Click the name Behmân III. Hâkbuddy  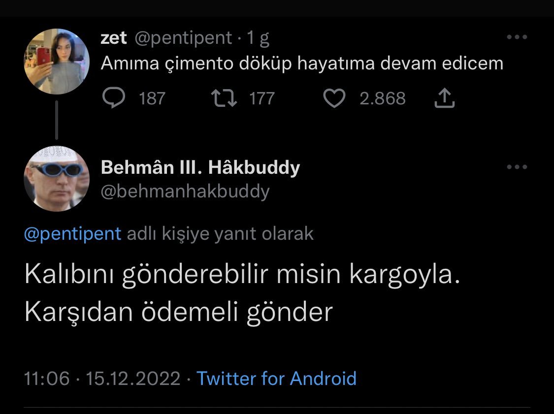(x=200, y=168)
